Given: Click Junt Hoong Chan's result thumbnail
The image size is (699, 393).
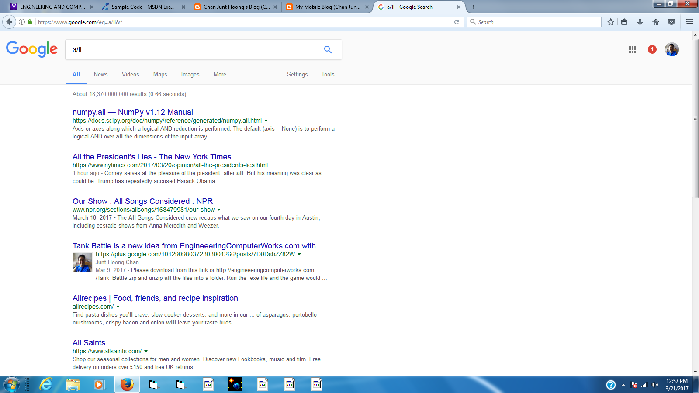Looking at the screenshot, I should 82,262.
